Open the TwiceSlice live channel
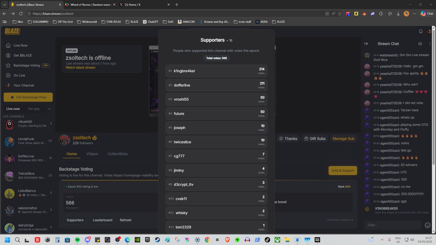Image resolution: width=436 pixels, height=245 pixels. click(x=28, y=176)
